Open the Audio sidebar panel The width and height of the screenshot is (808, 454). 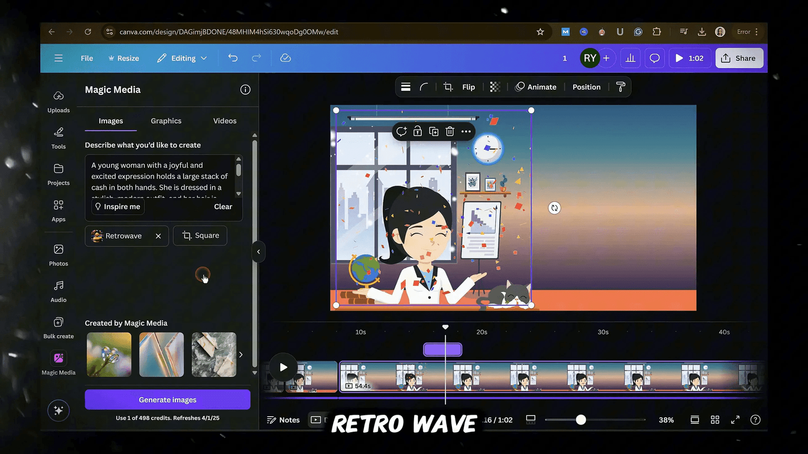pos(59,291)
